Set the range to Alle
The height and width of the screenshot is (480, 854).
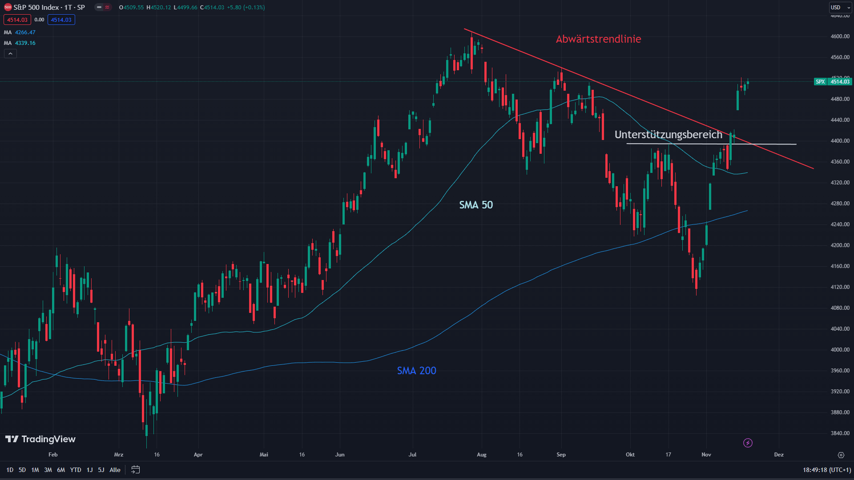115,470
